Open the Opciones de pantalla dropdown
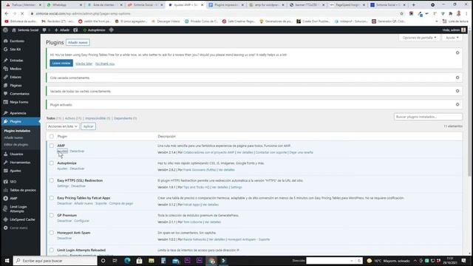Screen dimensions: 473x266 419,38
